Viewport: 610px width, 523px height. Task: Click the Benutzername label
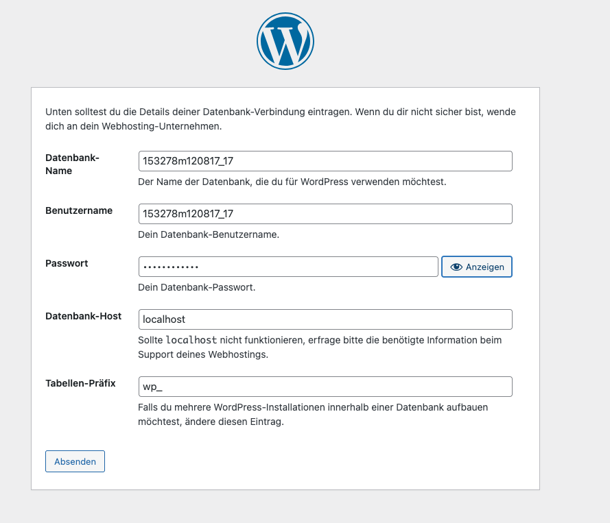tap(79, 210)
